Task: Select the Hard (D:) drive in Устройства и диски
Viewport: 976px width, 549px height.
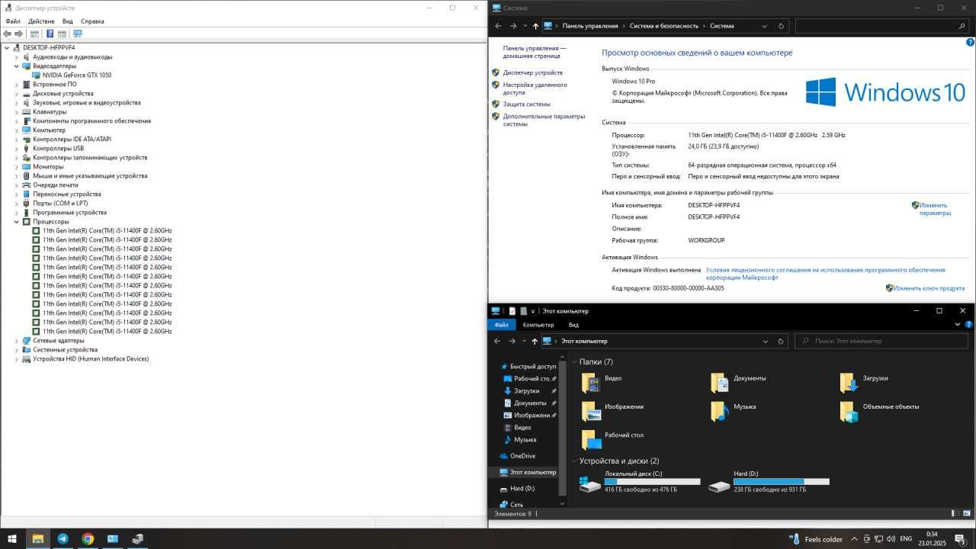Action: point(769,482)
